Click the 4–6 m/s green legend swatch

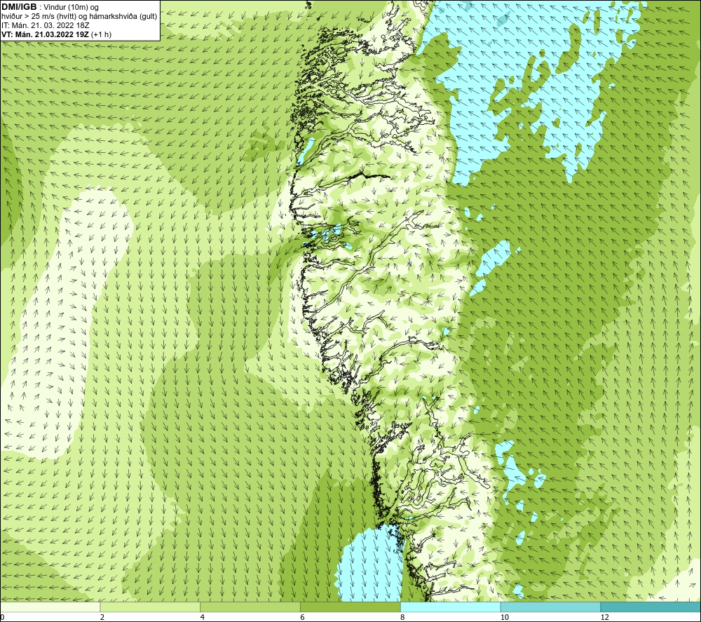point(250,607)
